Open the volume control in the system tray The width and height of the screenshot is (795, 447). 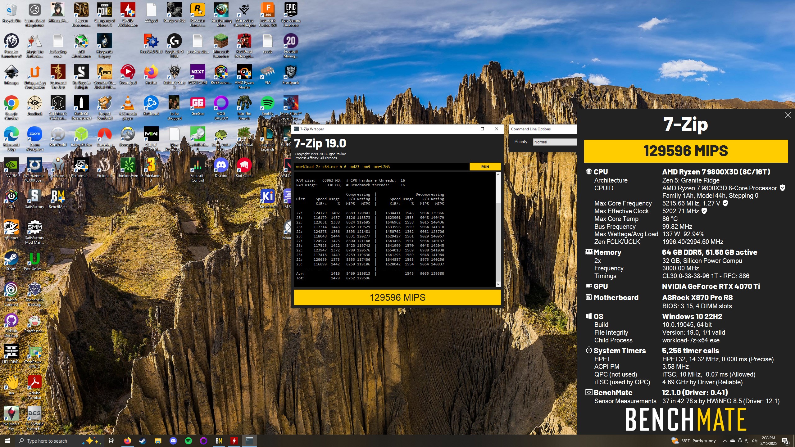click(x=755, y=441)
